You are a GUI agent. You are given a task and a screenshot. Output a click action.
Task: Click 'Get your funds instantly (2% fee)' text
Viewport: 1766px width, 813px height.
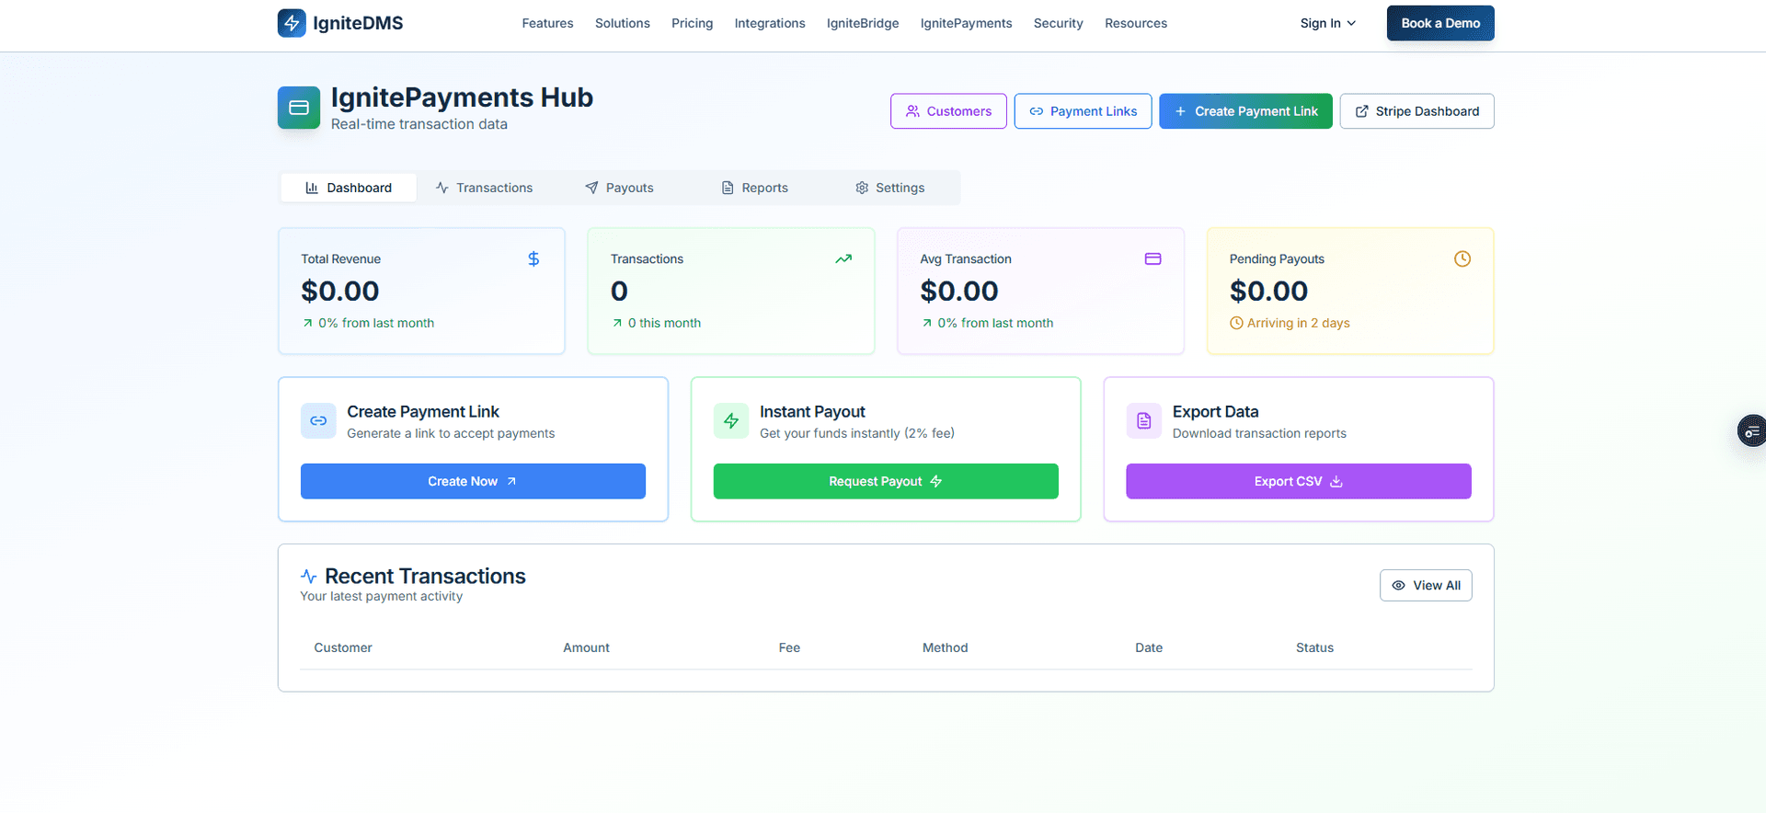[x=857, y=433]
